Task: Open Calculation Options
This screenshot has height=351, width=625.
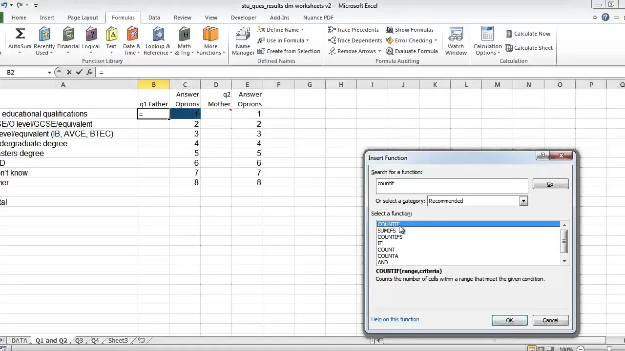Action: point(487,41)
